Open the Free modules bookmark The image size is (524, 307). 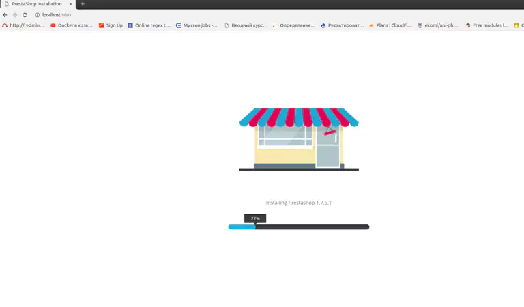[x=487, y=25]
